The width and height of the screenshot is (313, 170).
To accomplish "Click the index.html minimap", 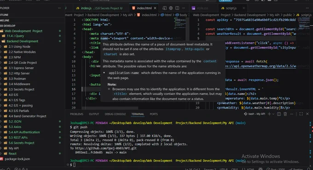I will coord(180,23).
